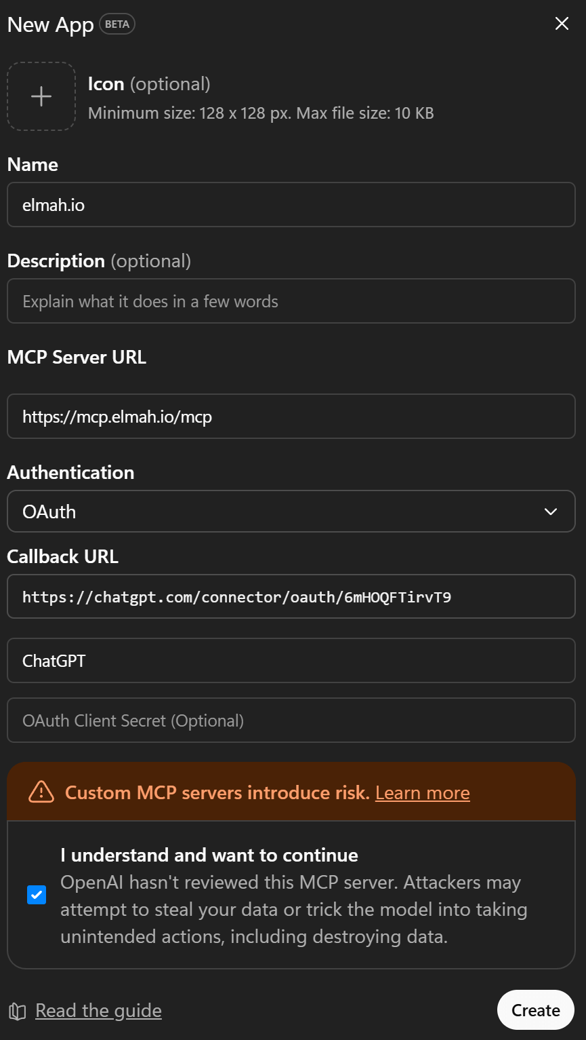Screen dimensions: 586x1040
Task: Click the chevron on the Authentication selector
Action: coord(551,511)
